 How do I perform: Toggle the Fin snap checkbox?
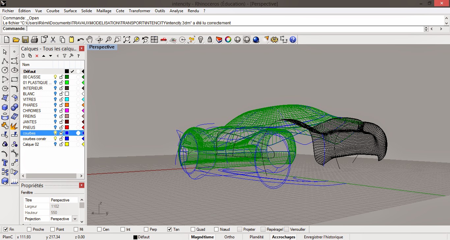(6, 229)
